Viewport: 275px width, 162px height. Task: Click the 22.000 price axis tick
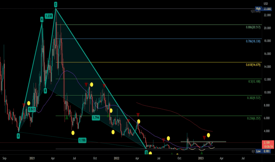[x=267, y=15]
